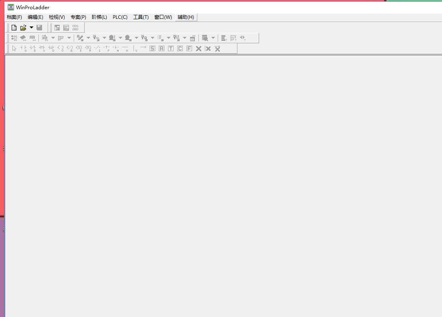Image resolution: width=442 pixels, height=317 pixels.
Task: Click the bulb with M waveform icon
Action: [176, 38]
